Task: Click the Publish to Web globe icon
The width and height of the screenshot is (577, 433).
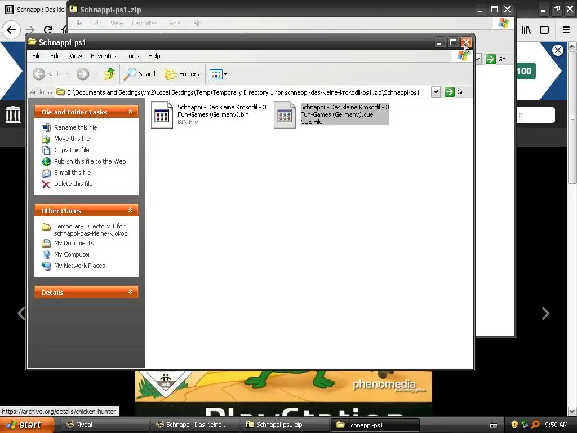Action: click(x=46, y=162)
